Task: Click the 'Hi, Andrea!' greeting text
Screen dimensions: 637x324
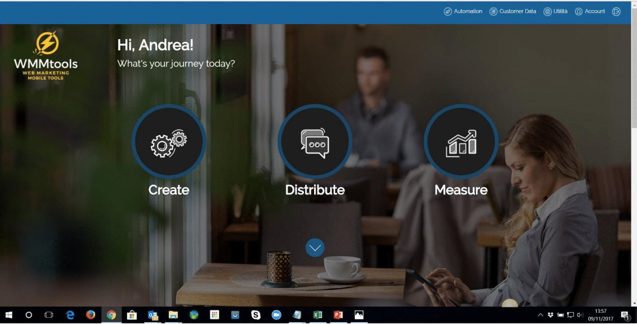Action: [x=155, y=45]
